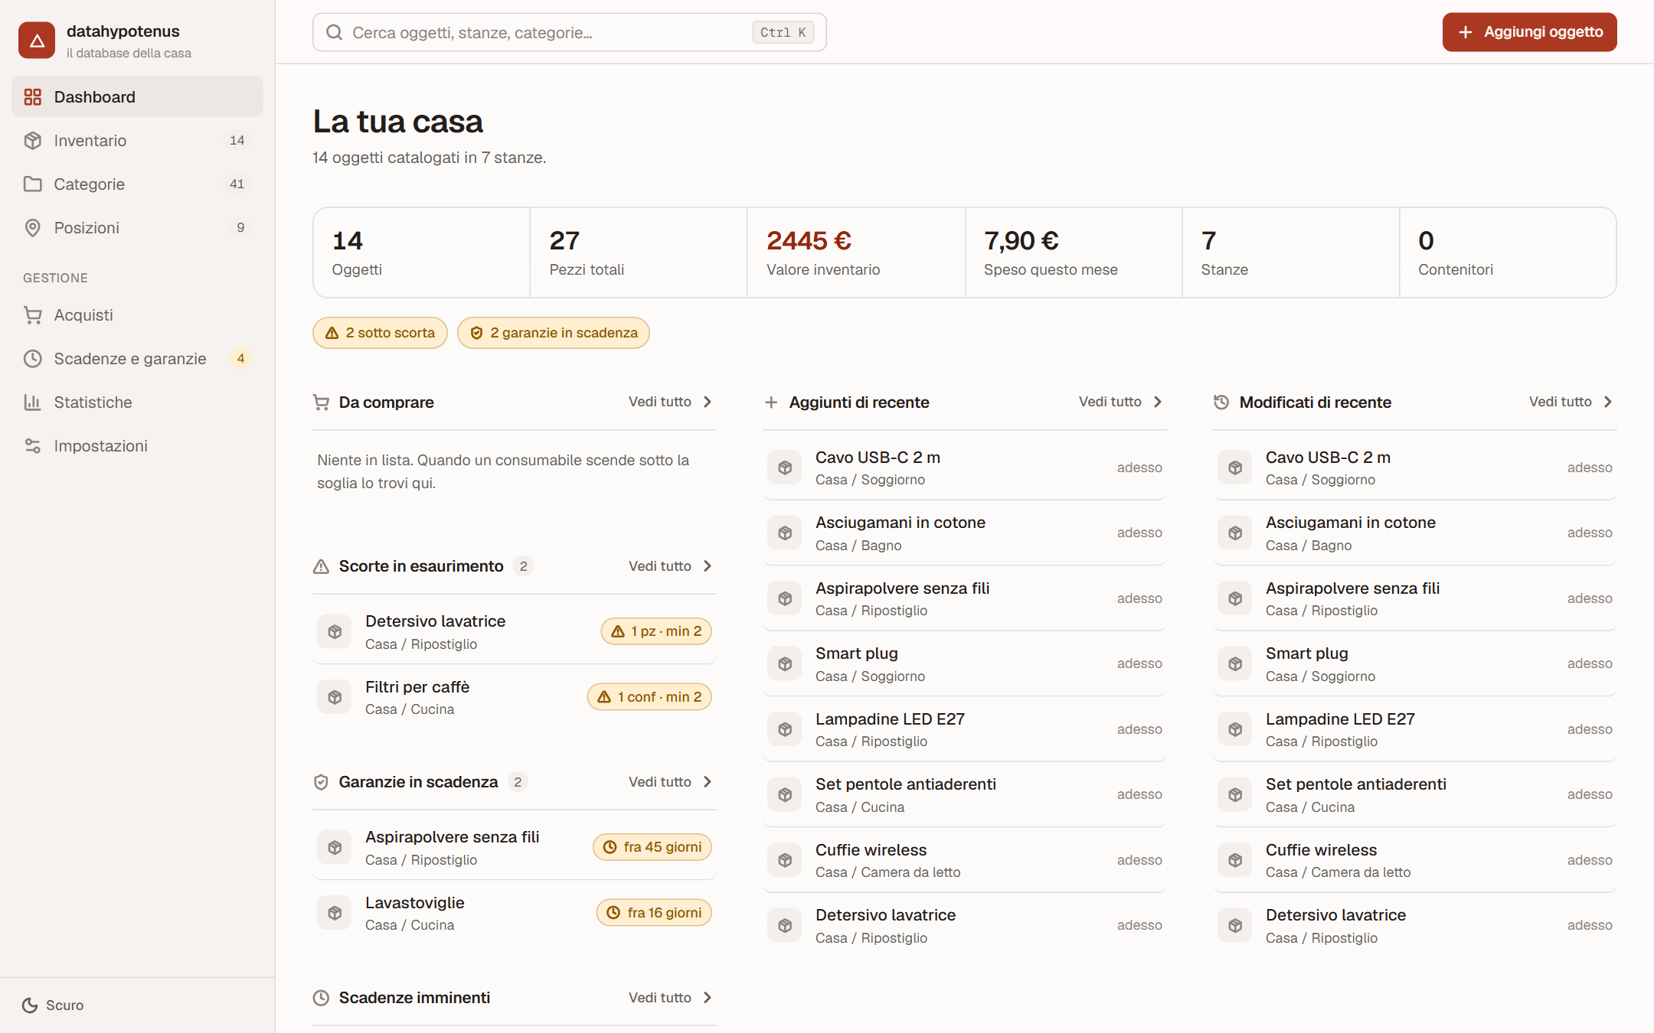Navigate to Posizioni
1654x1033 pixels.
coord(137,228)
